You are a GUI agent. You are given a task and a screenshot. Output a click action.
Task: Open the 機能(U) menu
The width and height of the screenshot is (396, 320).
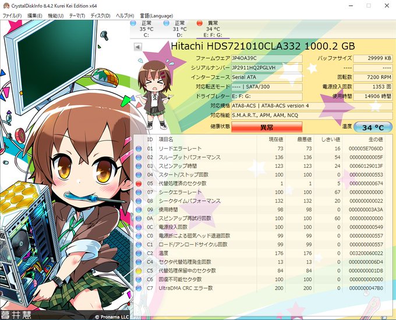pyautogui.click(x=55, y=16)
